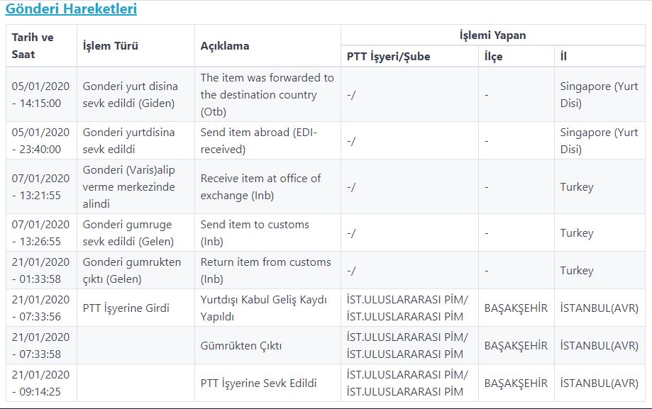Click the İşlemi Yapan header cell

493,35
